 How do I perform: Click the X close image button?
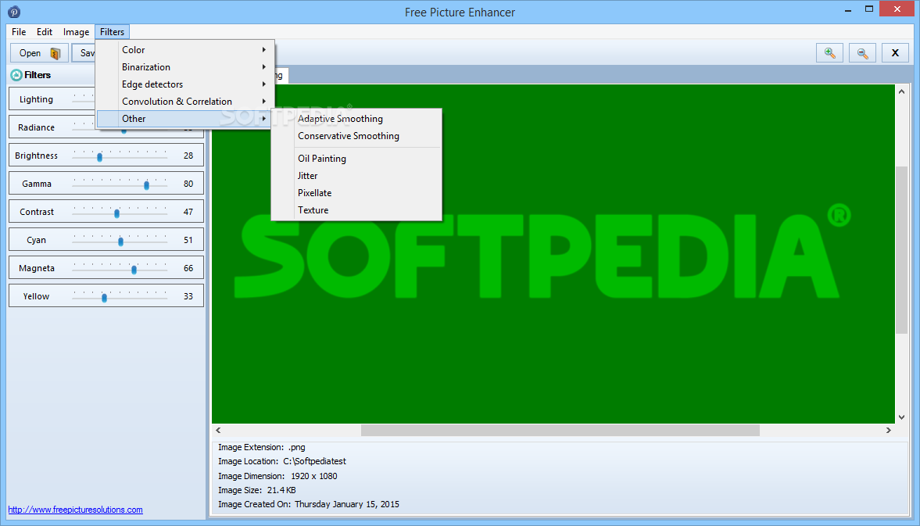point(895,53)
